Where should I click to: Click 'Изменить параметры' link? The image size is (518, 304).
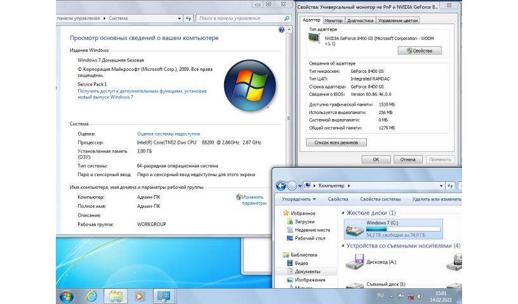coord(254,200)
